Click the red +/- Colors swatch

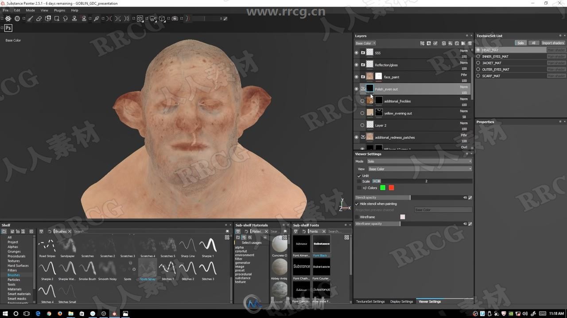391,188
